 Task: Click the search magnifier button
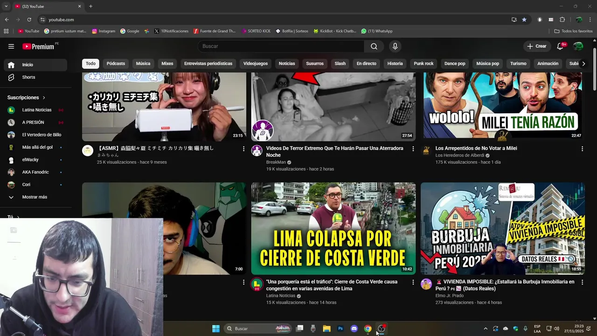pos(374,46)
